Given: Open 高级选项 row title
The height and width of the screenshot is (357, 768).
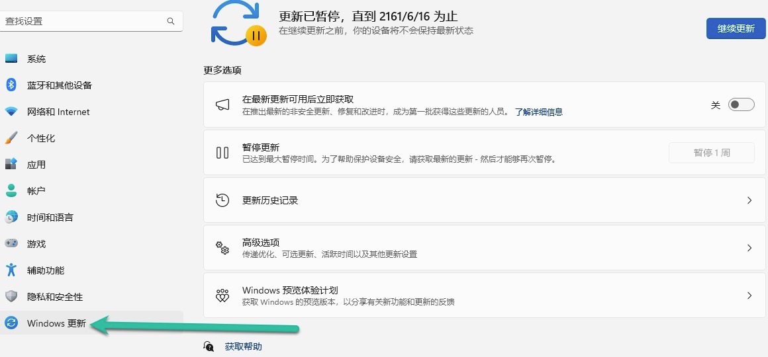Looking at the screenshot, I should pos(261,243).
